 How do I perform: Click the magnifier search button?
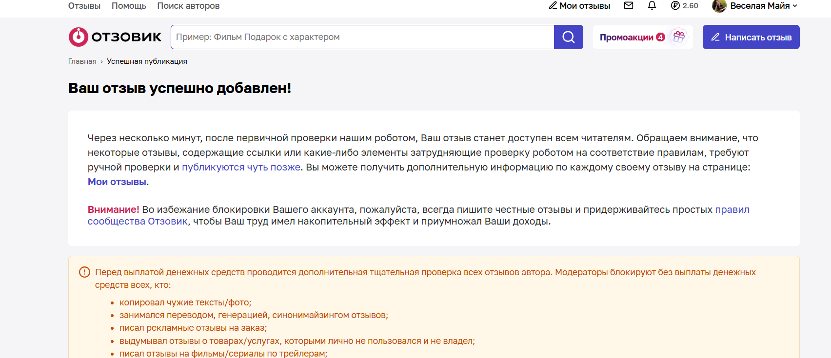(569, 37)
